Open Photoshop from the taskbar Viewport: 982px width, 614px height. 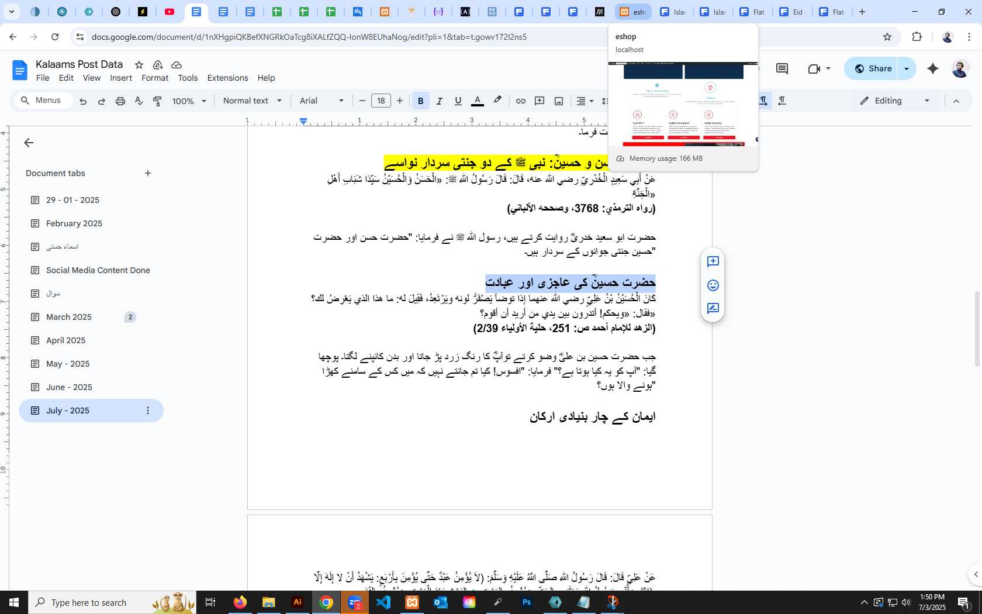(527, 602)
